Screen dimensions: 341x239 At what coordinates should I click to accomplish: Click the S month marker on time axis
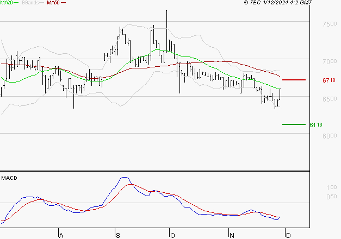pos(118,236)
